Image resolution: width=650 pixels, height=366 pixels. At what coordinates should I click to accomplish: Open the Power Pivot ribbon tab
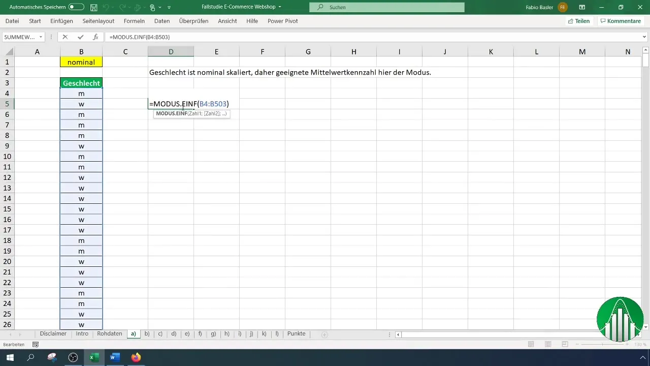click(x=283, y=21)
